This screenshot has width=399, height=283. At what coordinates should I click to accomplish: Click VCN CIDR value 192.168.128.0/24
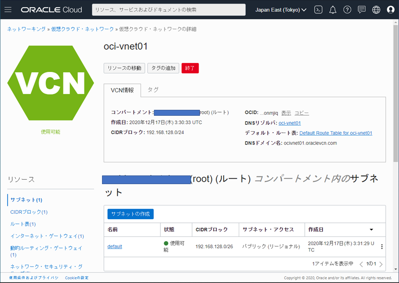[x=165, y=133]
